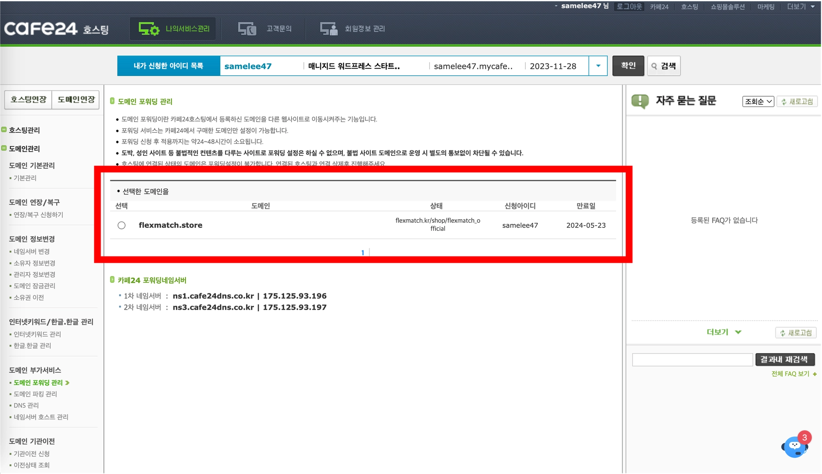Screen dimensions: 822x474
Task: Open the chatbot icon with badge 3
Action: pyautogui.click(x=795, y=446)
